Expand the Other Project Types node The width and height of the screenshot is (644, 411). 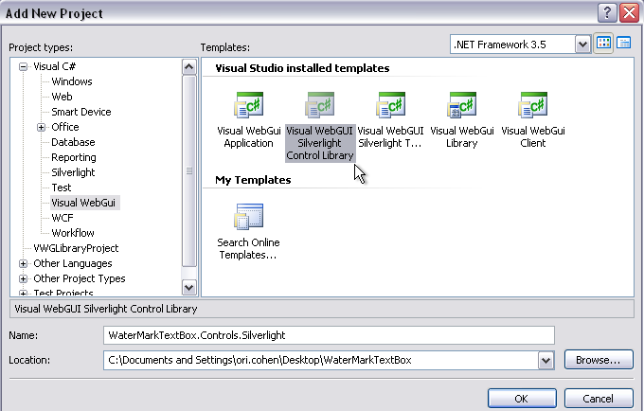coord(23,278)
